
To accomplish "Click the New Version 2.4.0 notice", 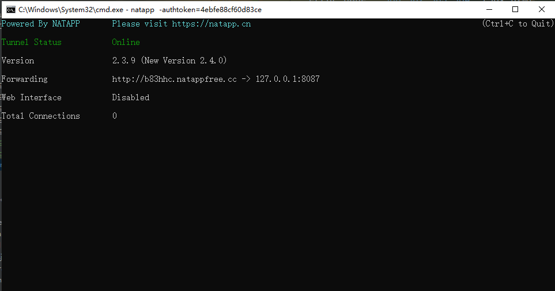I will pos(184,61).
